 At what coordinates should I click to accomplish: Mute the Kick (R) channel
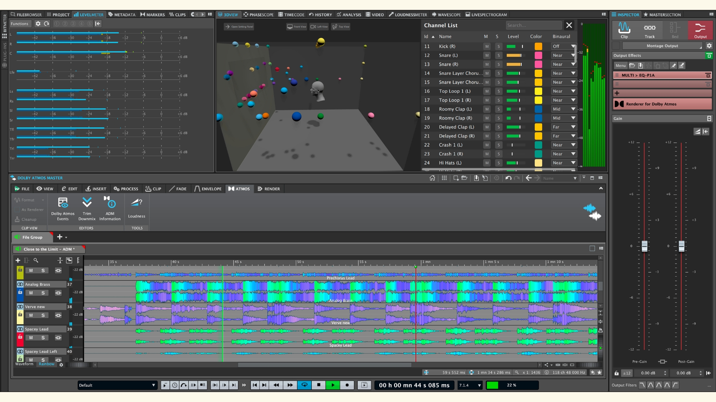tap(487, 47)
